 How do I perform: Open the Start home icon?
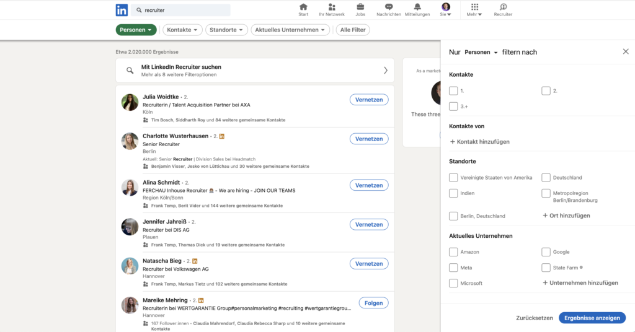point(303,7)
